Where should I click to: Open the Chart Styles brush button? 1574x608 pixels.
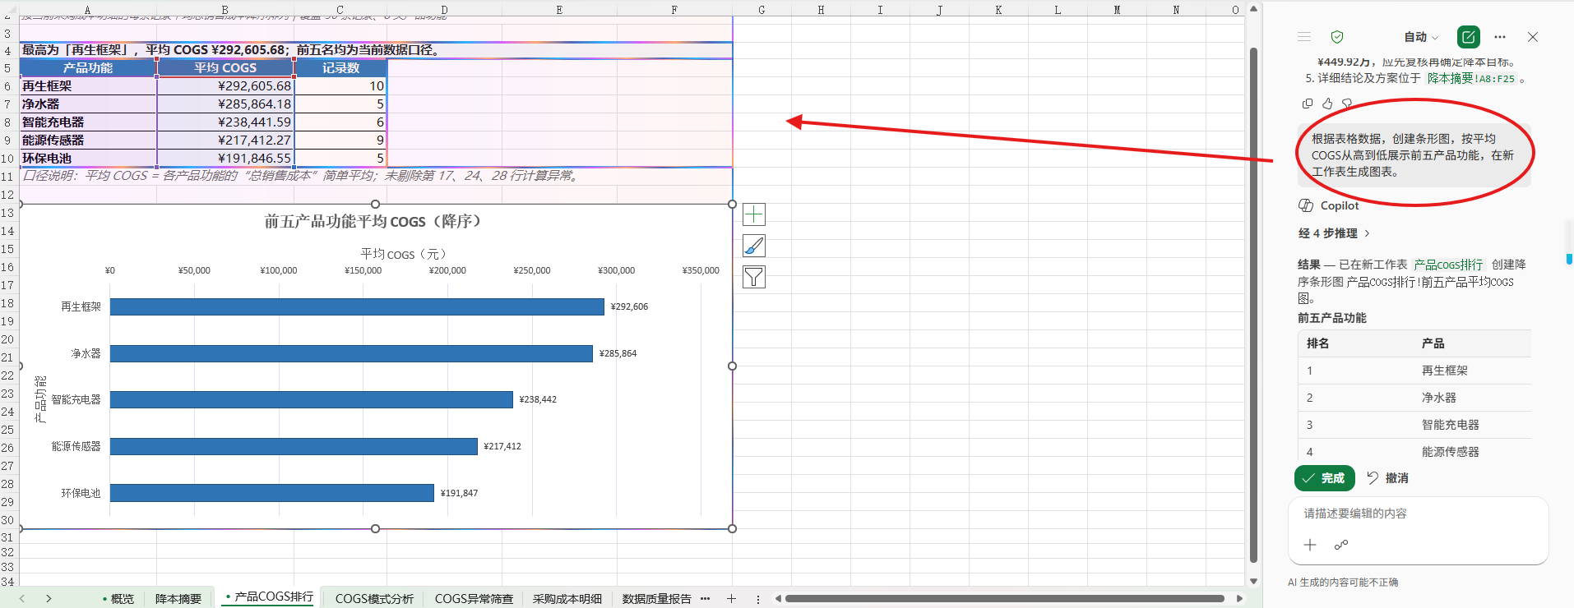pos(754,246)
